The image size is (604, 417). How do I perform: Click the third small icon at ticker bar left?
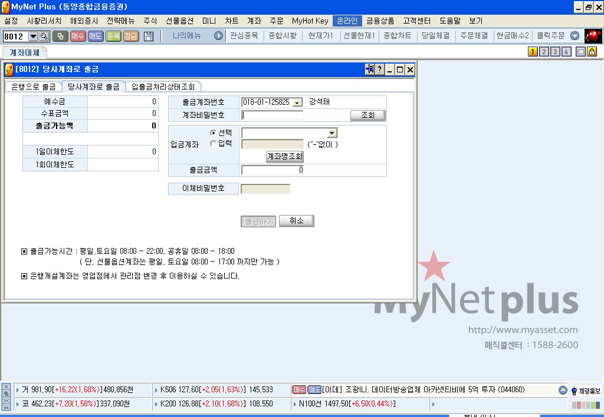6,401
